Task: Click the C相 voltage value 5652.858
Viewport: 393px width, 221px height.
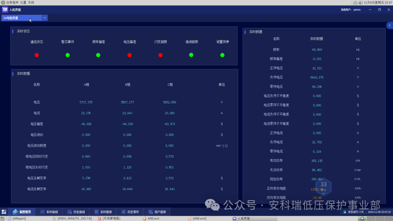Action: point(170,102)
